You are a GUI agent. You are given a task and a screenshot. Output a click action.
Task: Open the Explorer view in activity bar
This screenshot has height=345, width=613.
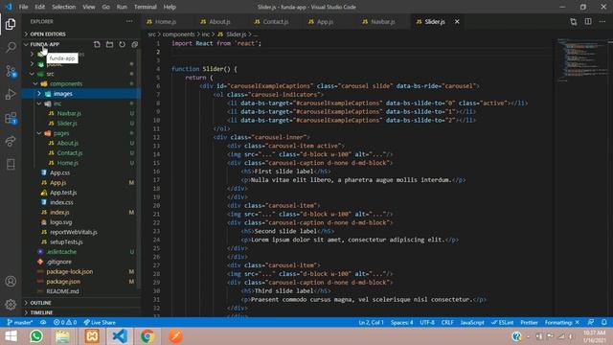(11, 24)
